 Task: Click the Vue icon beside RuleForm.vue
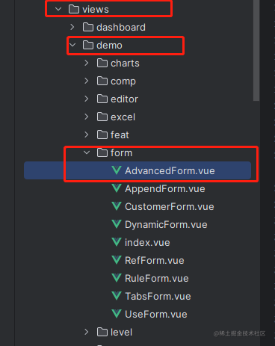[117, 278]
